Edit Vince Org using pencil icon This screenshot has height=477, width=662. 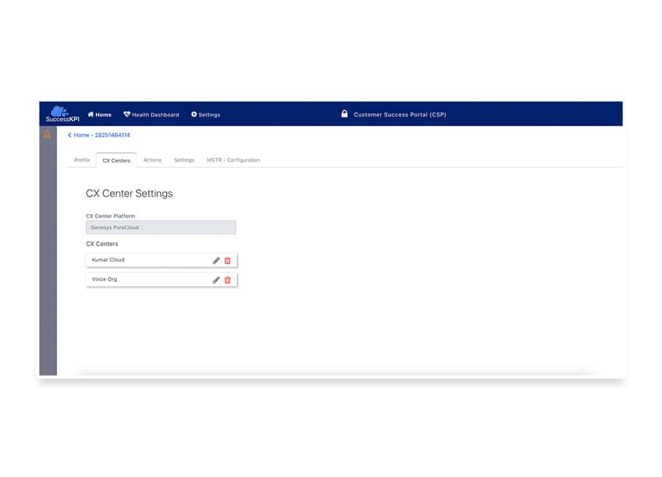tap(216, 280)
